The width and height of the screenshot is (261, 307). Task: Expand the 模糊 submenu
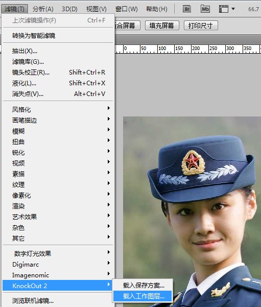(x=58, y=131)
